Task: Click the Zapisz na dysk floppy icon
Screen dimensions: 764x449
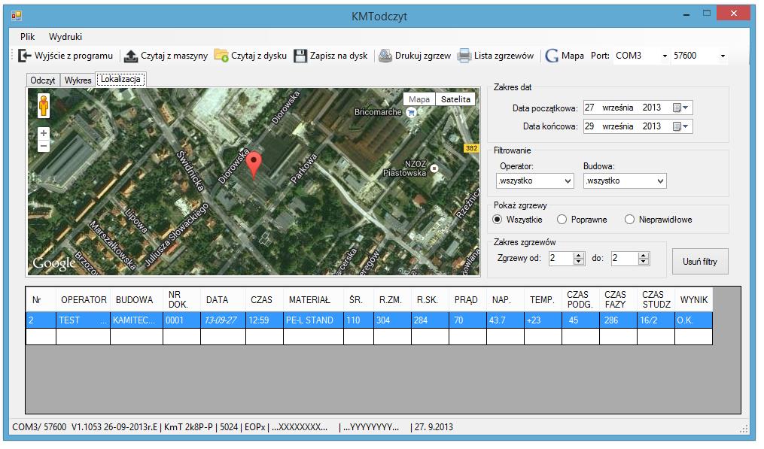Action: [x=300, y=56]
